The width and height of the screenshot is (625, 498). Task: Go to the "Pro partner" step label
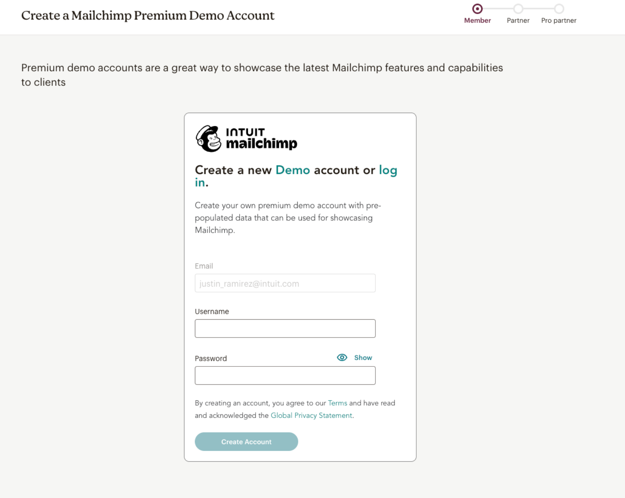[558, 20]
